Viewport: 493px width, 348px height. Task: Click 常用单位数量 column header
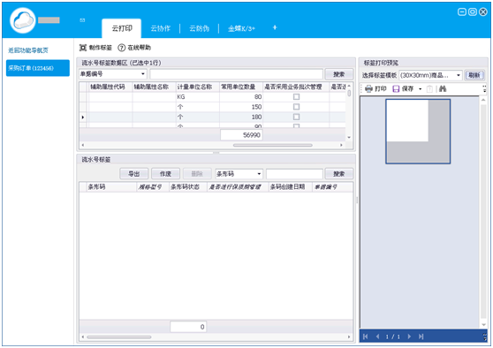[x=241, y=87]
